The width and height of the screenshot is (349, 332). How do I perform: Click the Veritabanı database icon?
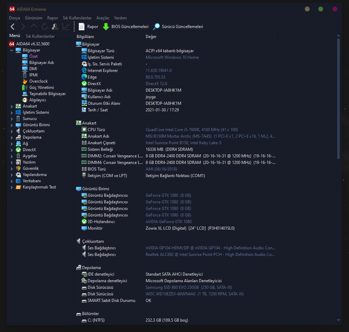[x=18, y=181]
